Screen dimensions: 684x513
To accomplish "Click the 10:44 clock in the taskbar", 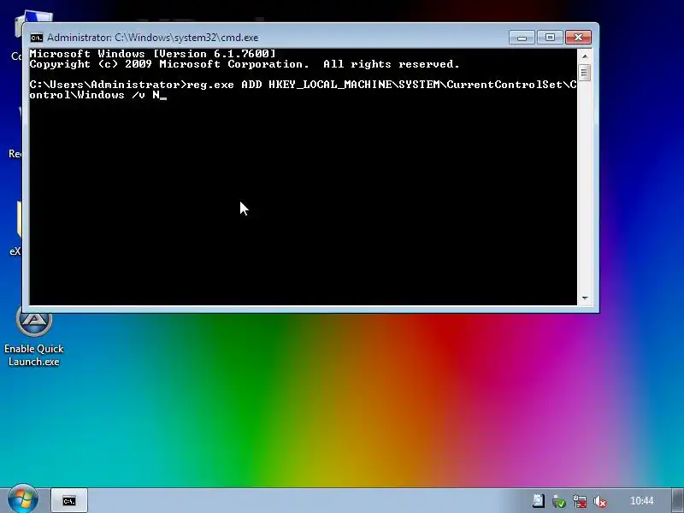I will tap(642, 501).
